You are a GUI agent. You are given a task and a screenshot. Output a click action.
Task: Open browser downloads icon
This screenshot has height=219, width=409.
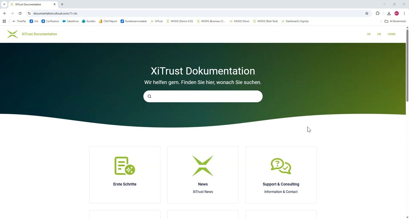(x=389, y=13)
